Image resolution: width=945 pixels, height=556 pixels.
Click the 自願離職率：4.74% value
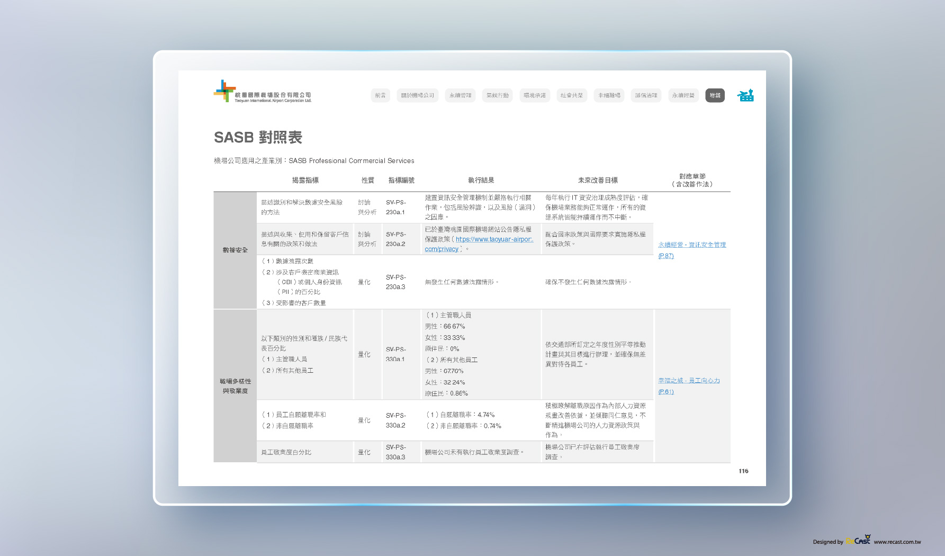pyautogui.click(x=460, y=415)
